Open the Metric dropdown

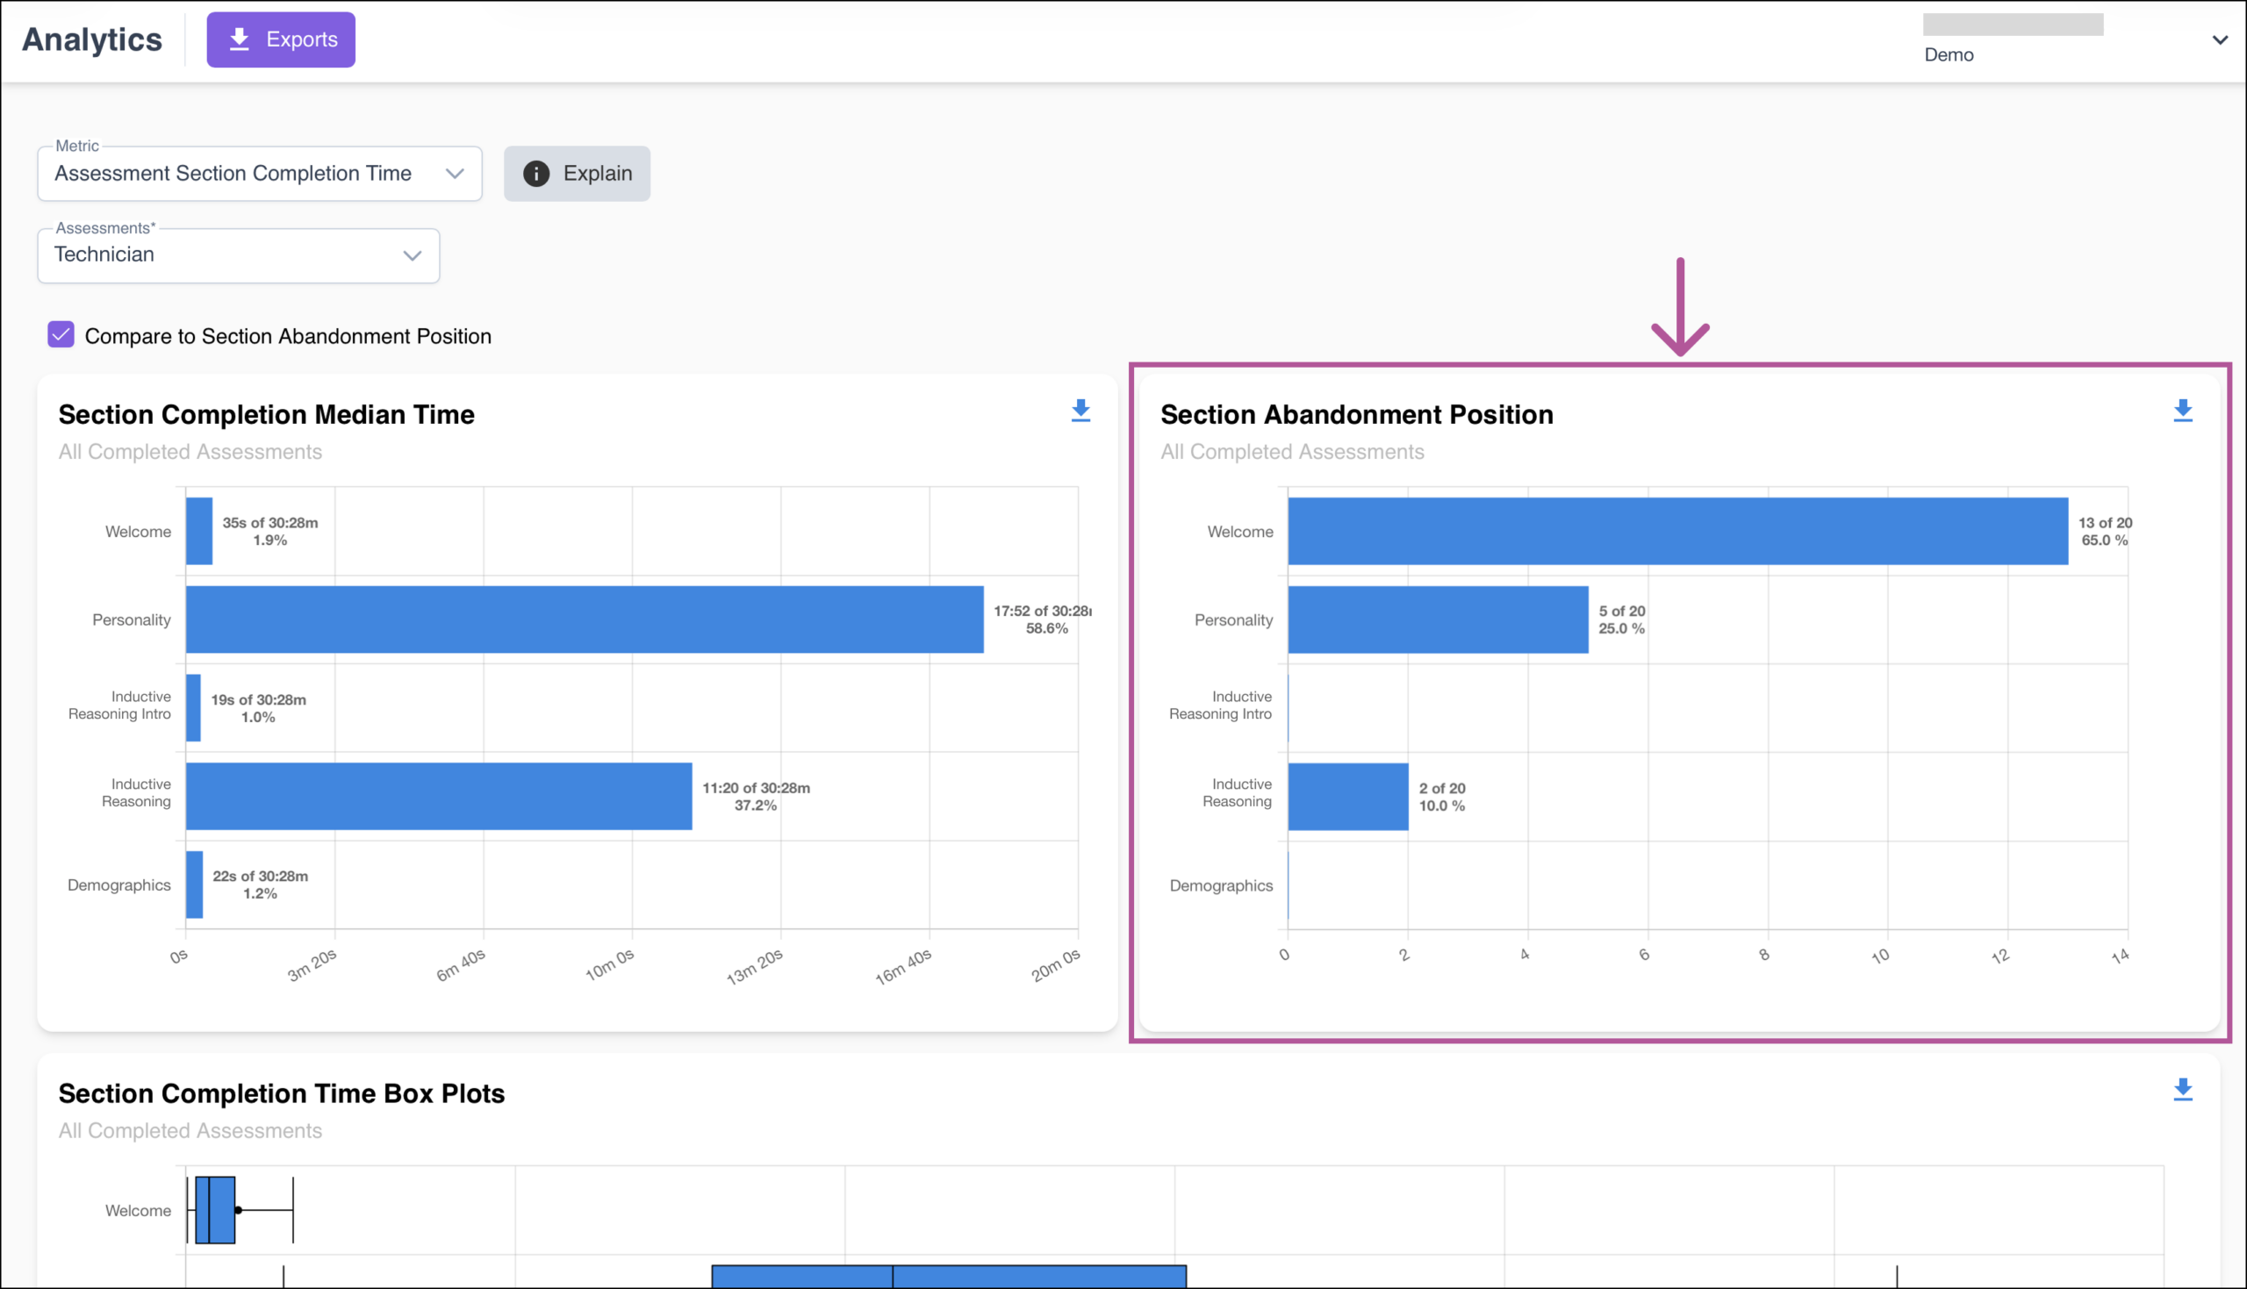(260, 174)
